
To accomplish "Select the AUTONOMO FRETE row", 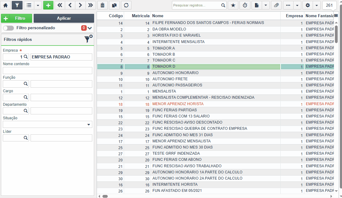I will pyautogui.click(x=215, y=79).
